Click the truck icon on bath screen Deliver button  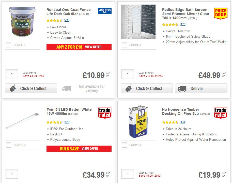(x=182, y=88)
